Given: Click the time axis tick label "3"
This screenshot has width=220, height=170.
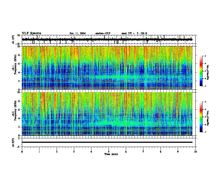Looking at the screenshot, I should click(74, 152).
